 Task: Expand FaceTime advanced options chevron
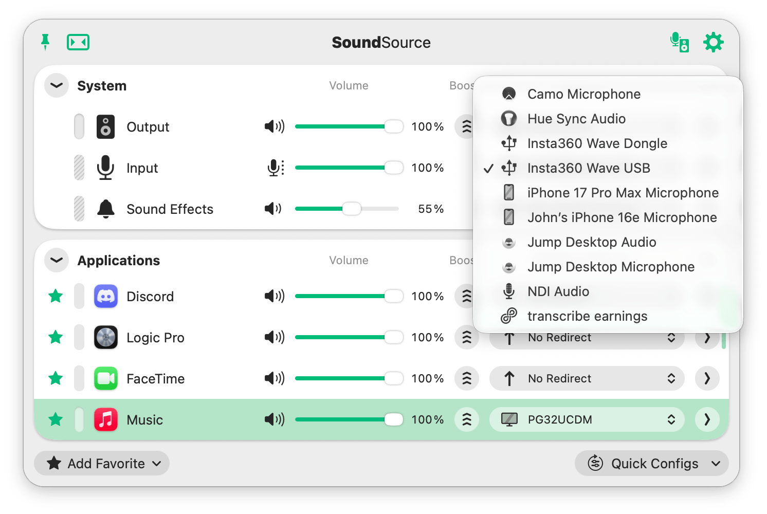click(x=707, y=378)
